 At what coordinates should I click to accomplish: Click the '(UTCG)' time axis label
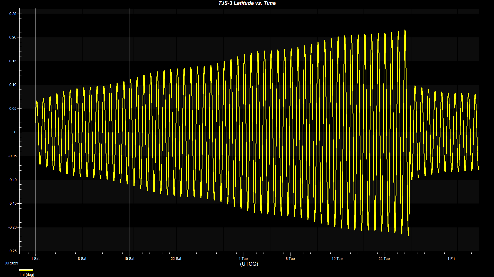249,264
